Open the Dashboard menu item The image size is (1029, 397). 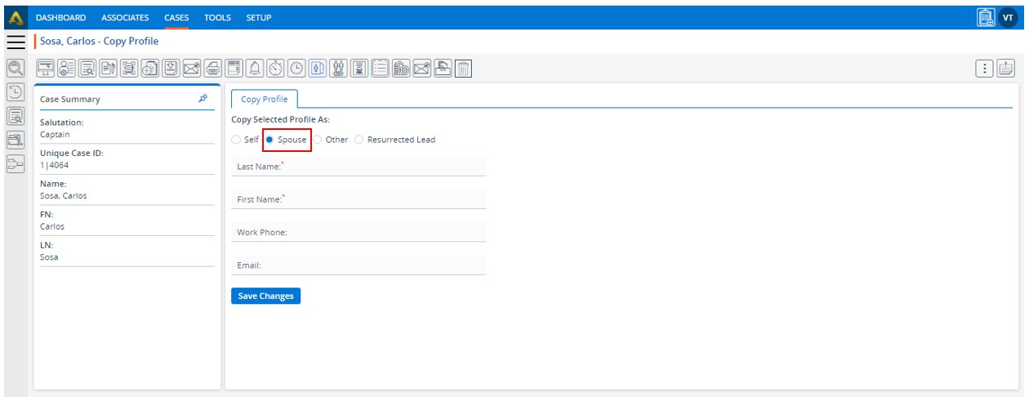click(60, 17)
